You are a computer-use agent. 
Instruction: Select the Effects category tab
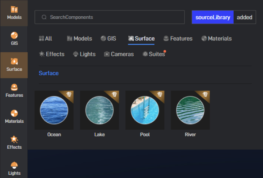[x=51, y=54]
